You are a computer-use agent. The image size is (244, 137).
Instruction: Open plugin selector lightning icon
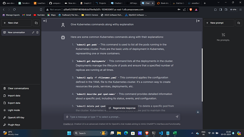click(67, 117)
